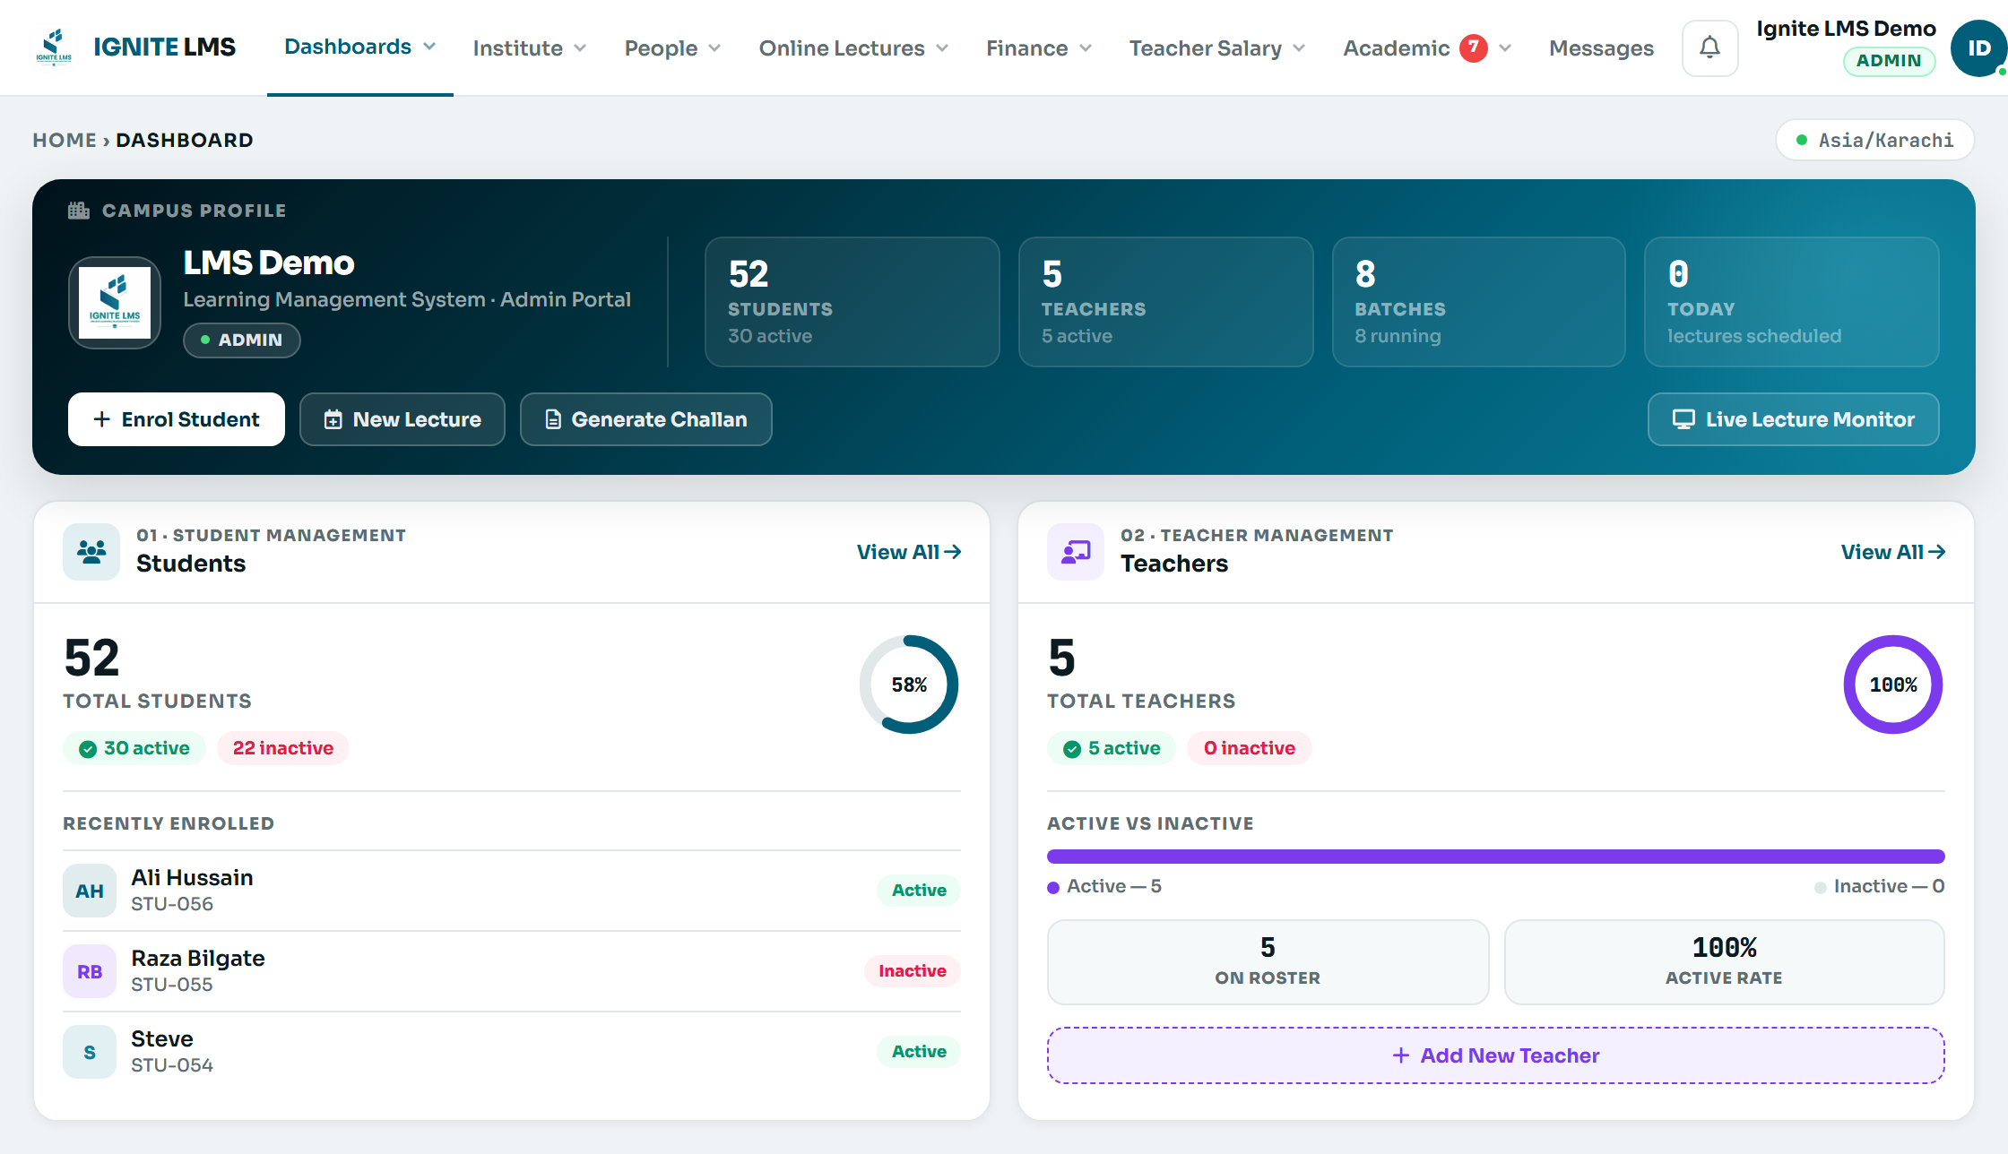Click the 5 Teachers stat card

(x=1166, y=302)
